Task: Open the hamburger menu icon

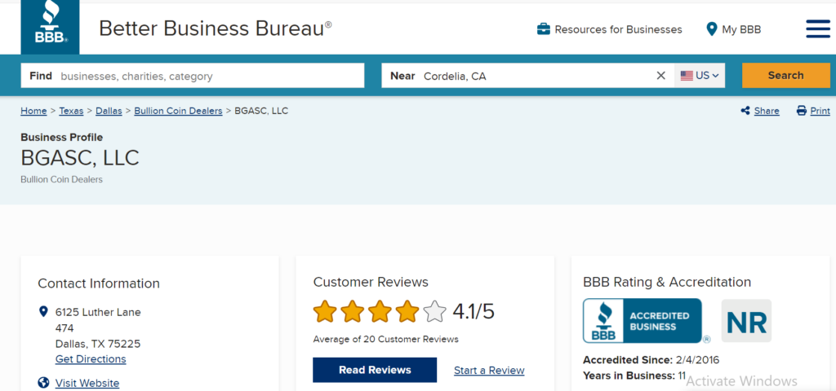Action: tap(818, 29)
